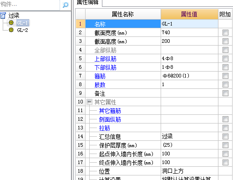Click the 全部纵筋 property name
The height and width of the screenshot is (180, 233).
tap(106, 50)
